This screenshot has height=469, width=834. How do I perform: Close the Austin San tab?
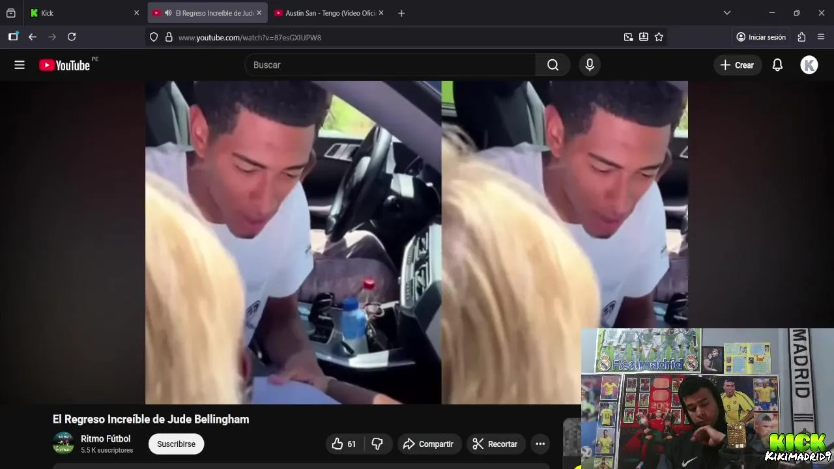381,13
